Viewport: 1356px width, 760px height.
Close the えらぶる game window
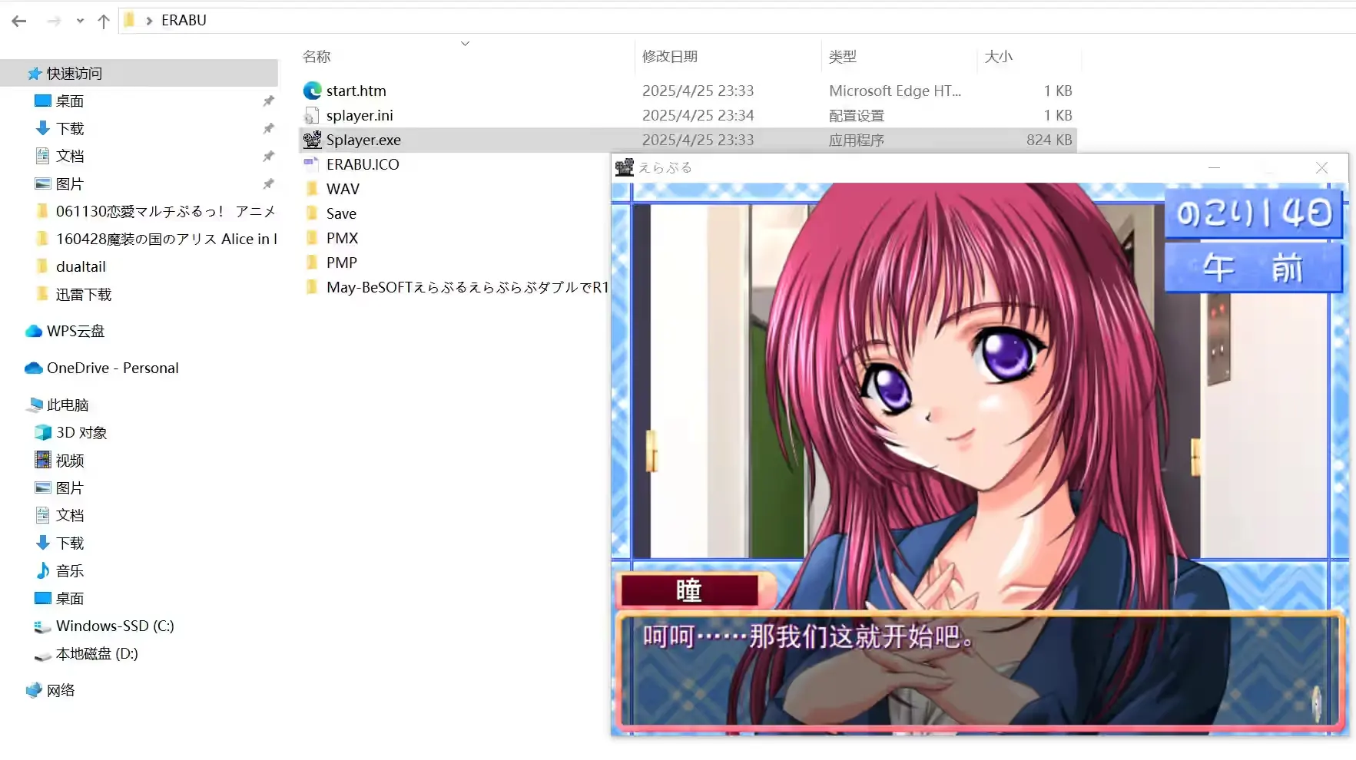(x=1321, y=167)
